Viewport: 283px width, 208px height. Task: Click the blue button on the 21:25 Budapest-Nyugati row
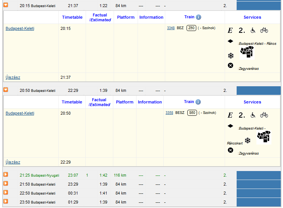click(x=258, y=175)
